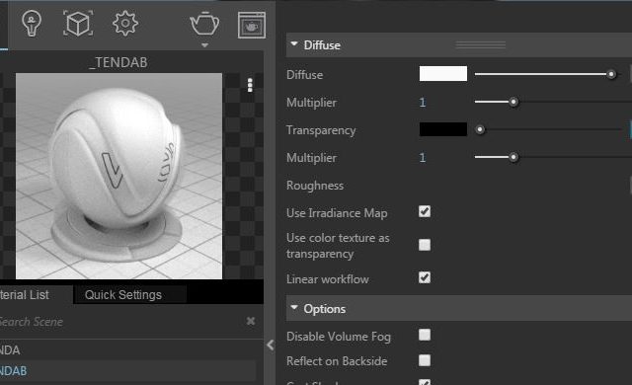The image size is (632, 385).
Task: Click the Roughness parameter label
Action: click(315, 186)
